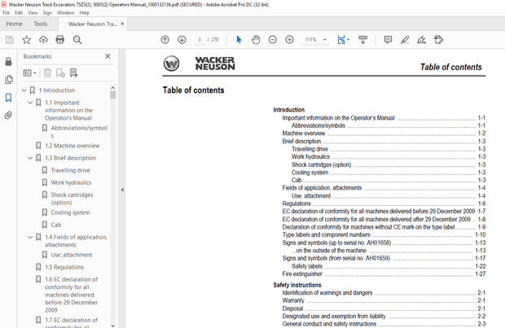The image size is (505, 328).
Task: Collapse the 1.1 Important information bookmark
Action: (x=30, y=103)
